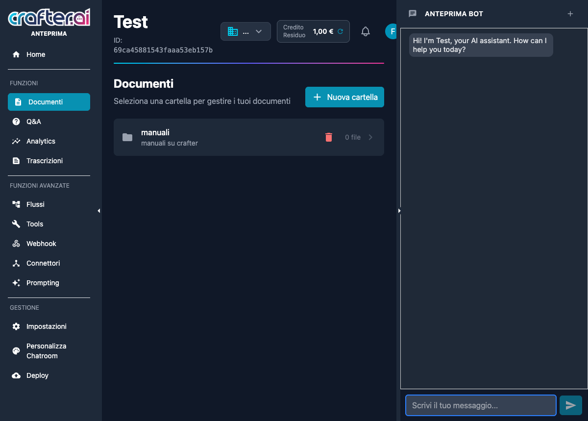Create a new folder with Nuova cartella
The height and width of the screenshot is (421, 588).
tap(344, 97)
